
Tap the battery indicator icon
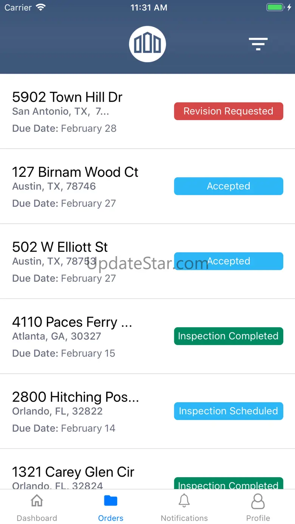tap(275, 8)
